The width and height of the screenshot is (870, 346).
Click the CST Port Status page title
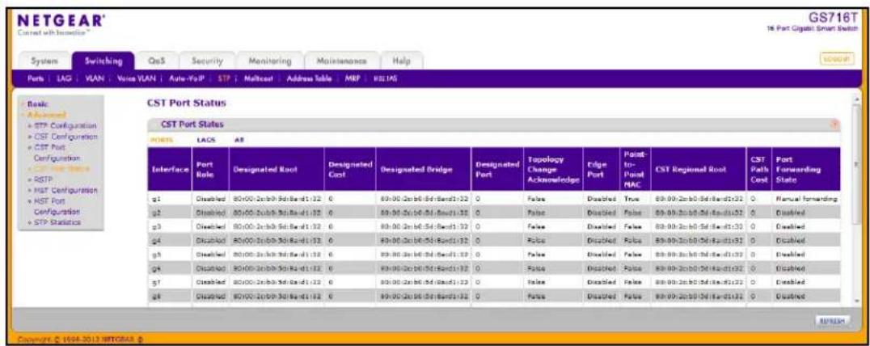point(187,103)
